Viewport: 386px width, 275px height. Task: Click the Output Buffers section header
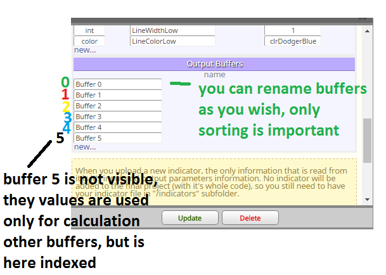tap(214, 64)
